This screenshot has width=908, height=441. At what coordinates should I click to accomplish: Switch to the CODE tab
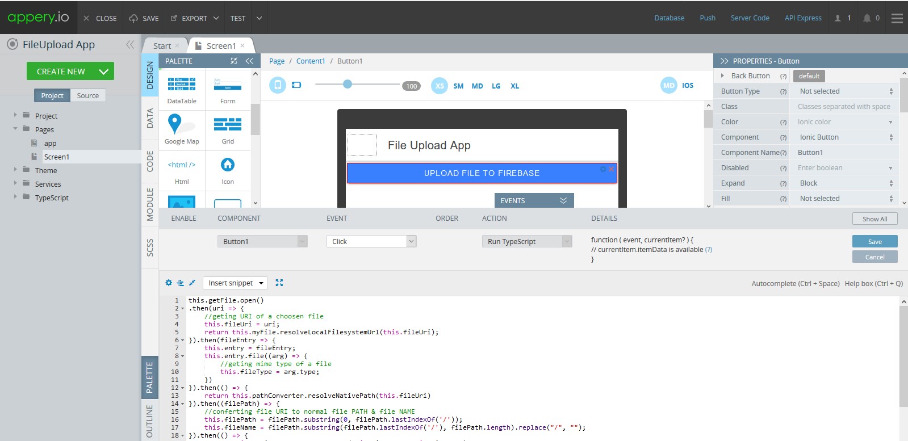pyautogui.click(x=150, y=161)
